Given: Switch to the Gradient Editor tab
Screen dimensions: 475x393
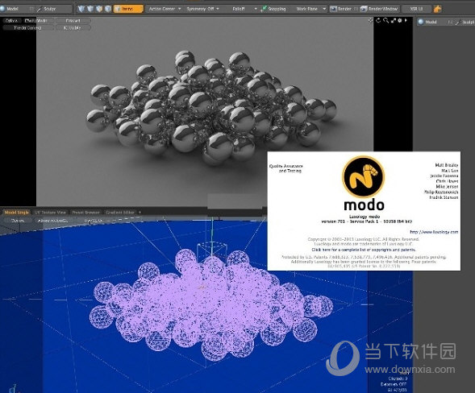Looking at the screenshot, I should 120,213.
